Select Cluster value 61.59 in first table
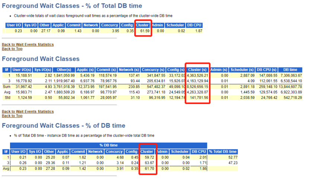The width and height of the screenshot is (309, 179). (145, 31)
